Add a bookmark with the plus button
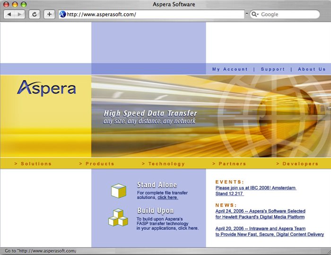Viewport: 331px width, 255px height. (x=49, y=14)
